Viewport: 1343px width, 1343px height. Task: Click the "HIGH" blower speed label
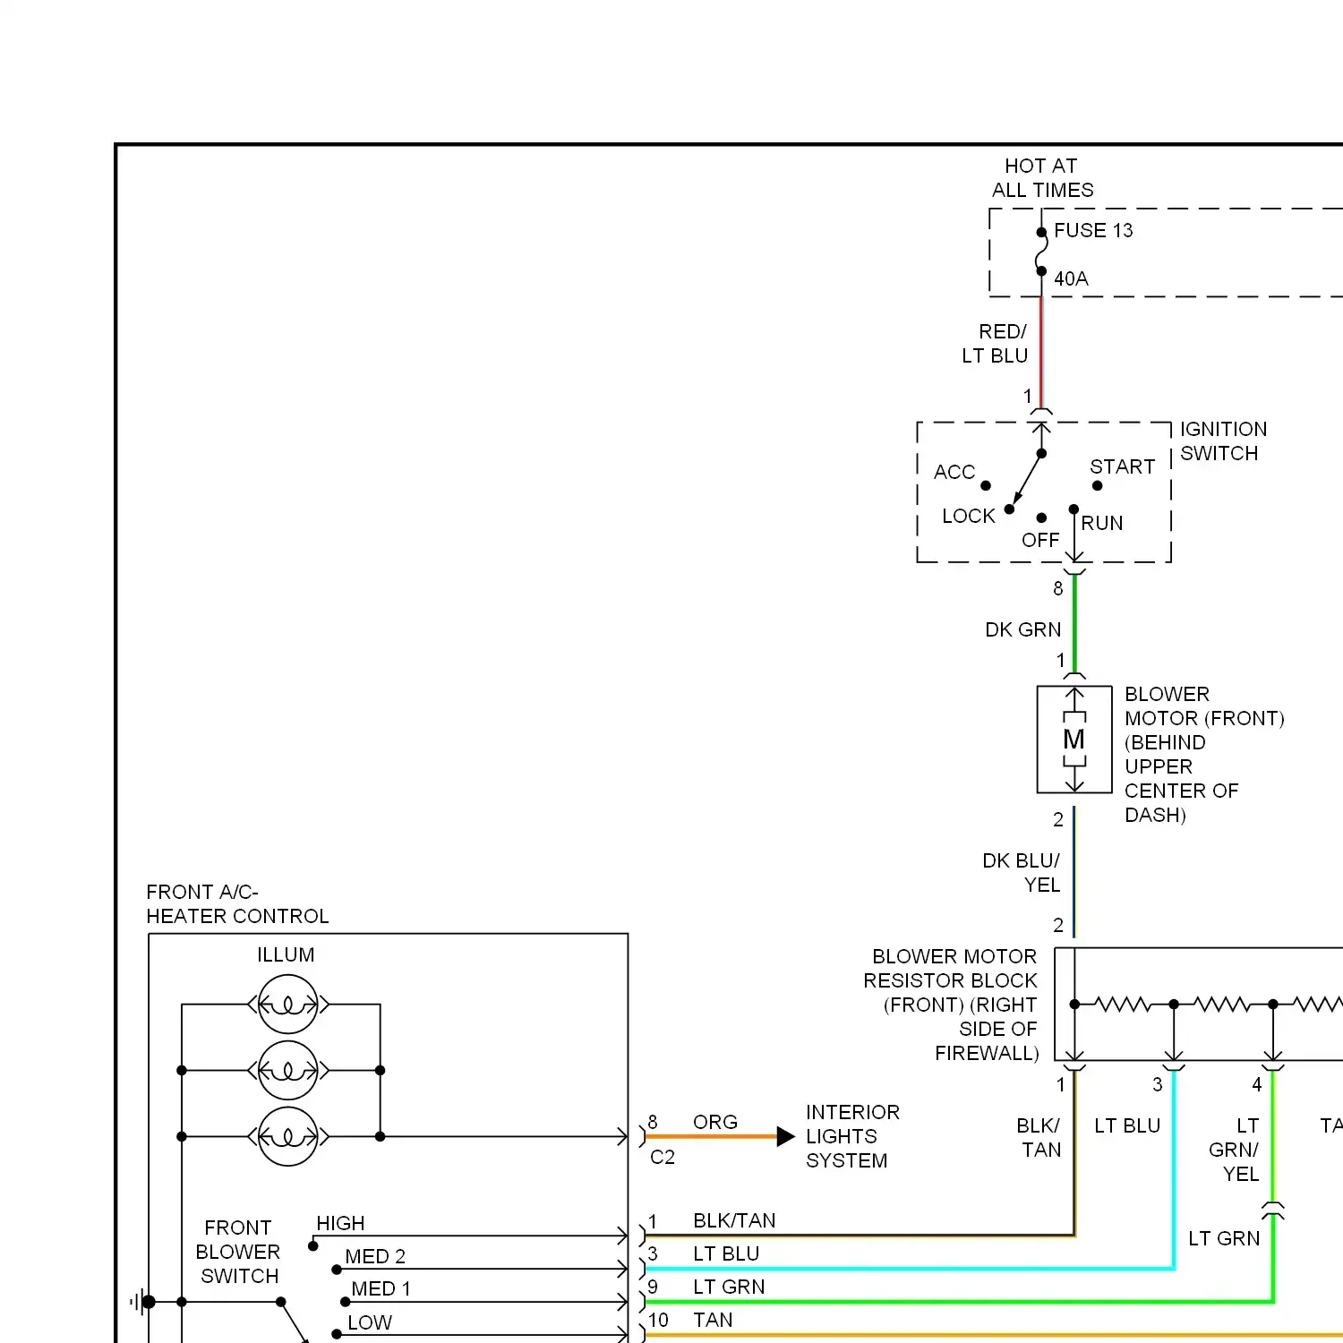point(340,1223)
